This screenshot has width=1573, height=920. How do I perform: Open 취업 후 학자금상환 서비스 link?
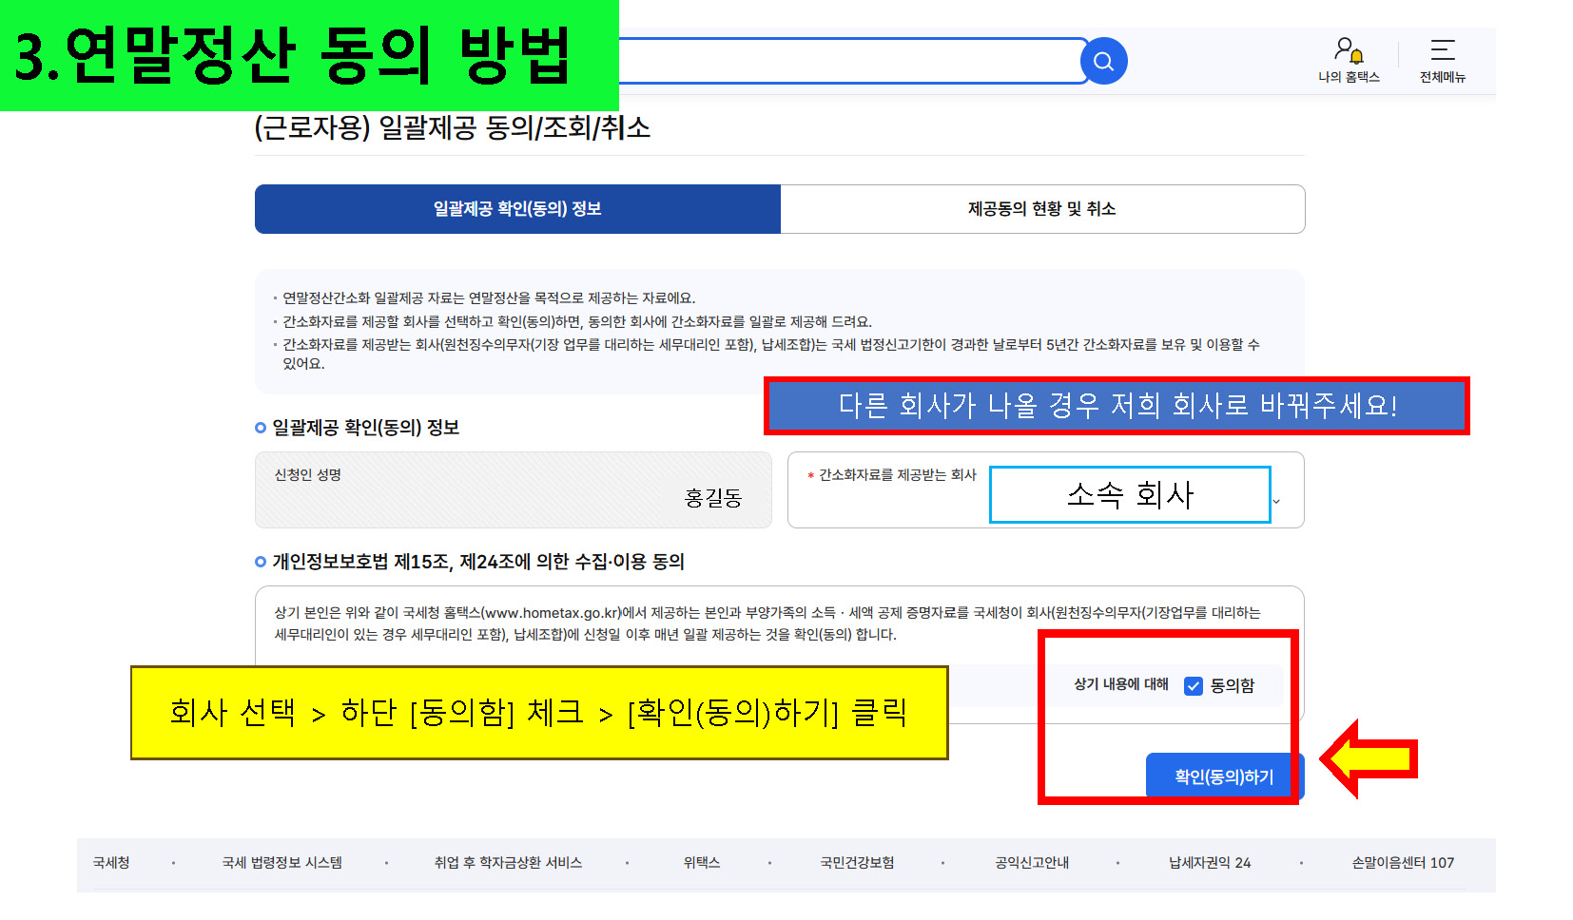(507, 863)
